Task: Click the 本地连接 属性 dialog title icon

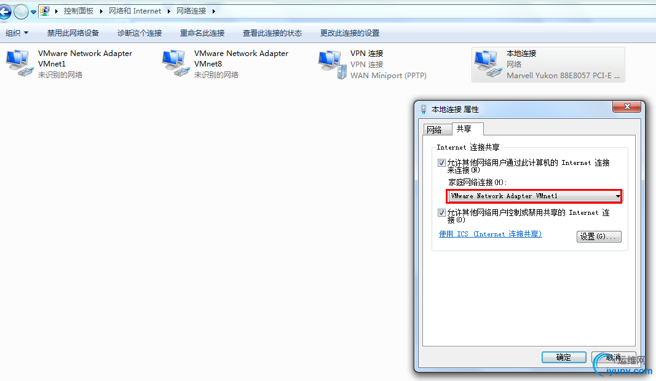Action: [424, 110]
